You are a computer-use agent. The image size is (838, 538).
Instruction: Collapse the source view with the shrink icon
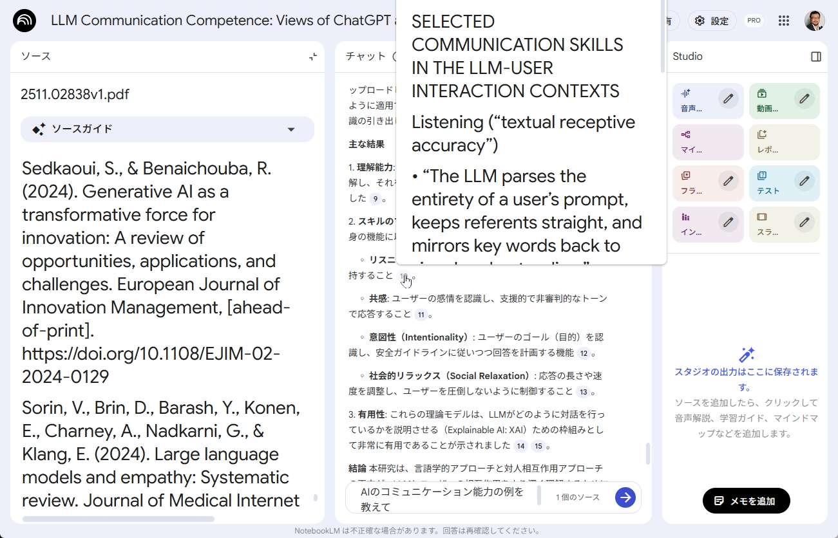coord(313,57)
